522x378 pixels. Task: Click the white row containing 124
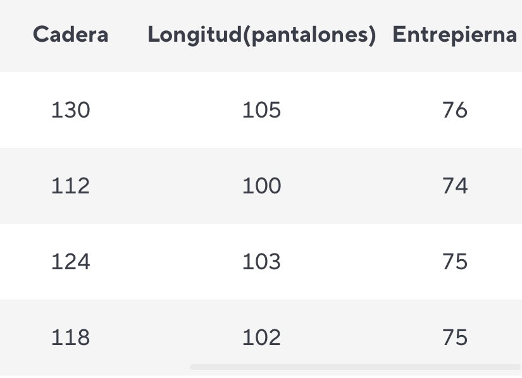tap(261, 262)
